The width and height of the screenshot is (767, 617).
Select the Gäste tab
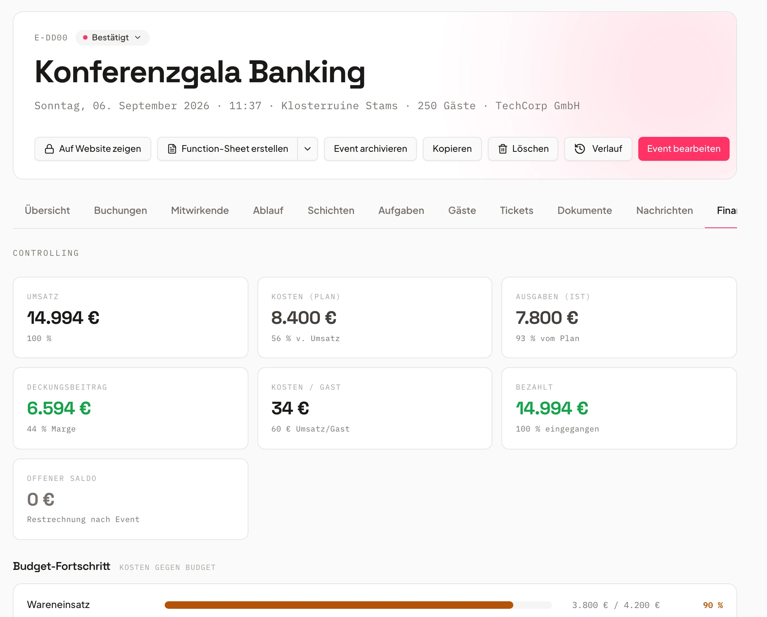(x=462, y=211)
